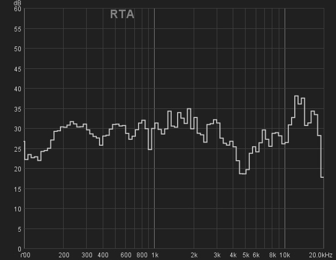Image resolution: width=336 pixels, height=260 pixels.
Task: Click the 800 frequency axis label
Action: coord(142,255)
